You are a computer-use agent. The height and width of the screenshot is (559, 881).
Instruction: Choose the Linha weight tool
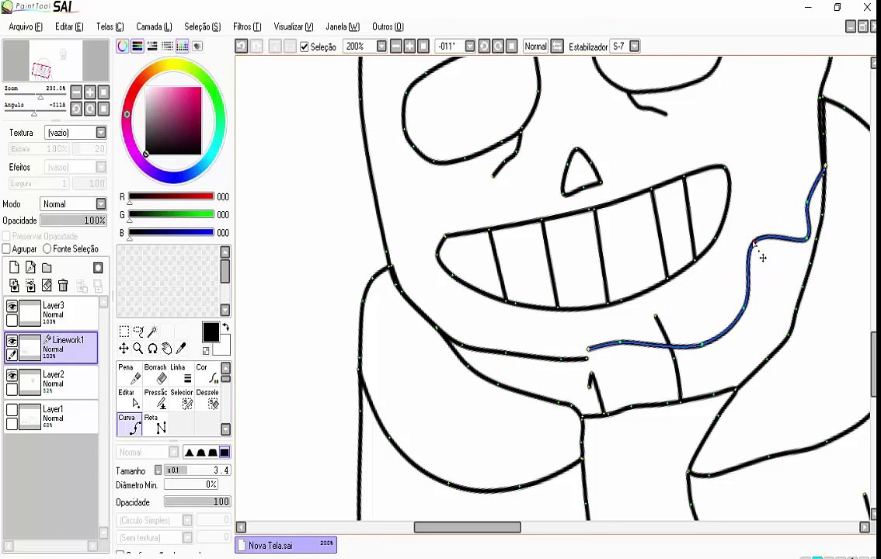(181, 373)
